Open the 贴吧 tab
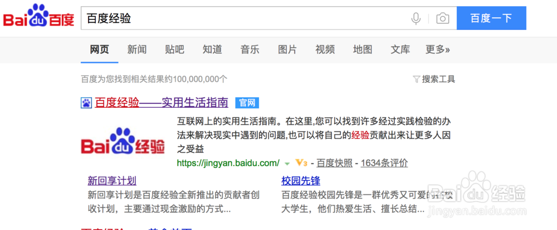557x230 pixels. [174, 49]
